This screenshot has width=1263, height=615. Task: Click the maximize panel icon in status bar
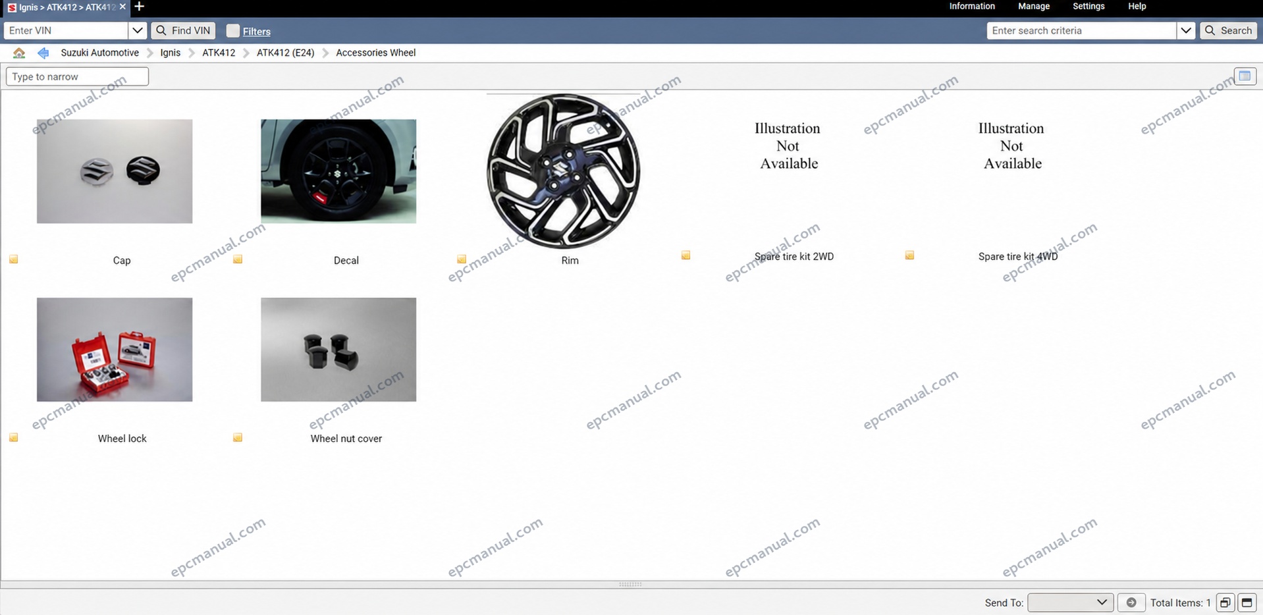tap(1247, 602)
